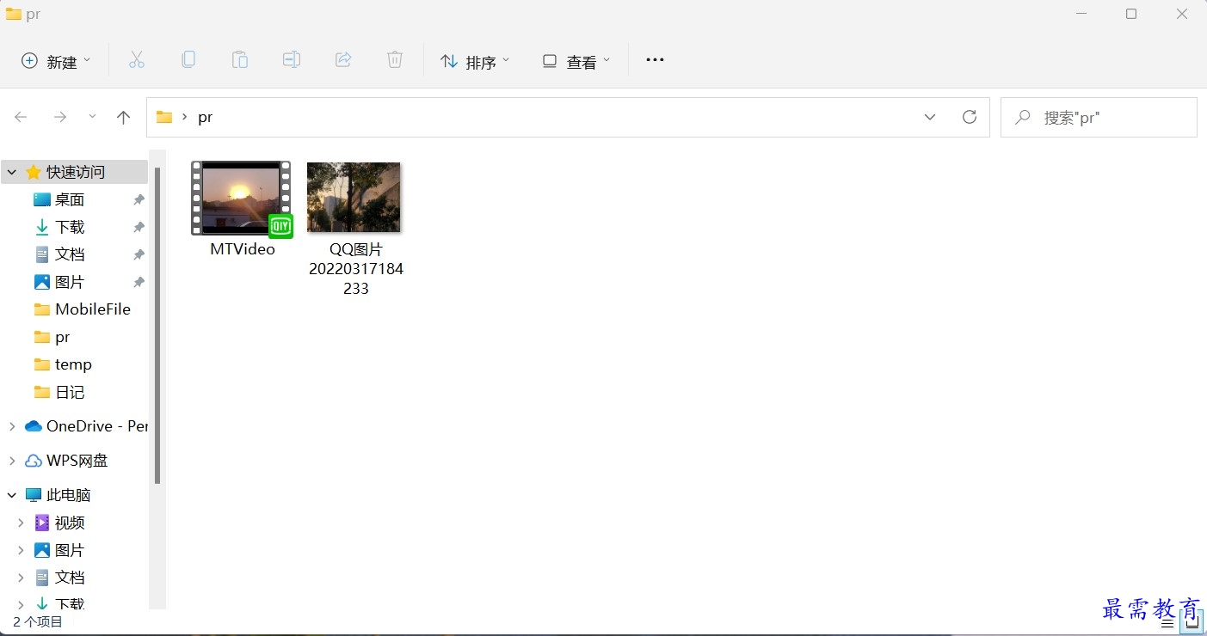Open address bar history dropdown

pos(930,117)
